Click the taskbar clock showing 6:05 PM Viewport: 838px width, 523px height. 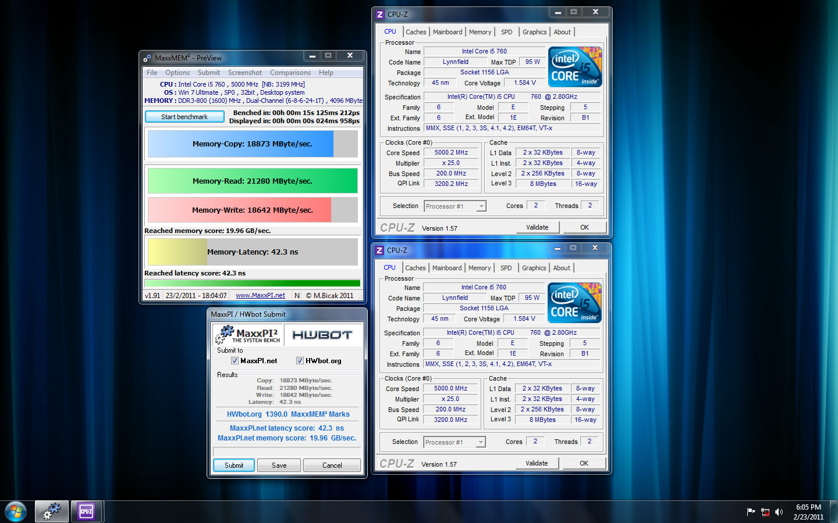[808, 512]
